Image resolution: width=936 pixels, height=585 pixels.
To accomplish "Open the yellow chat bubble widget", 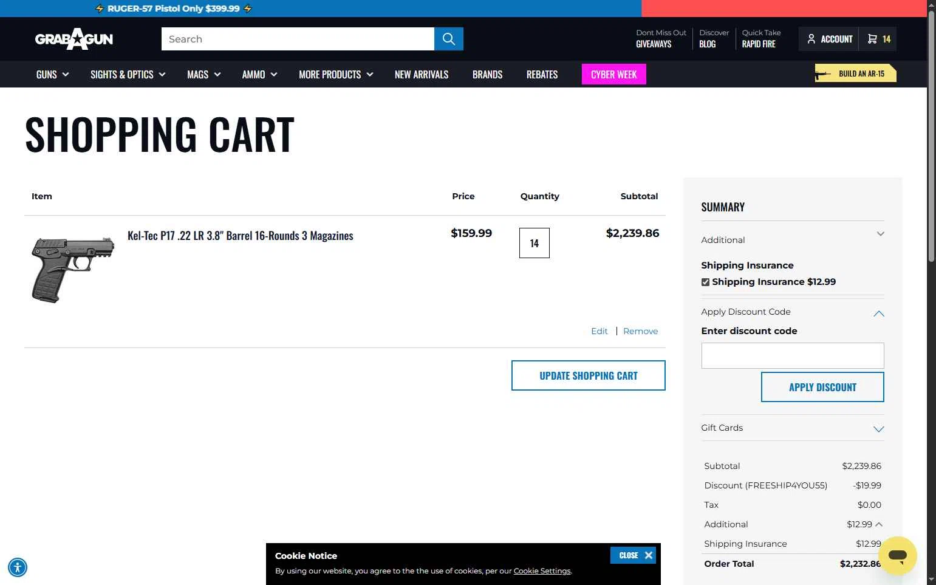I will (897, 555).
